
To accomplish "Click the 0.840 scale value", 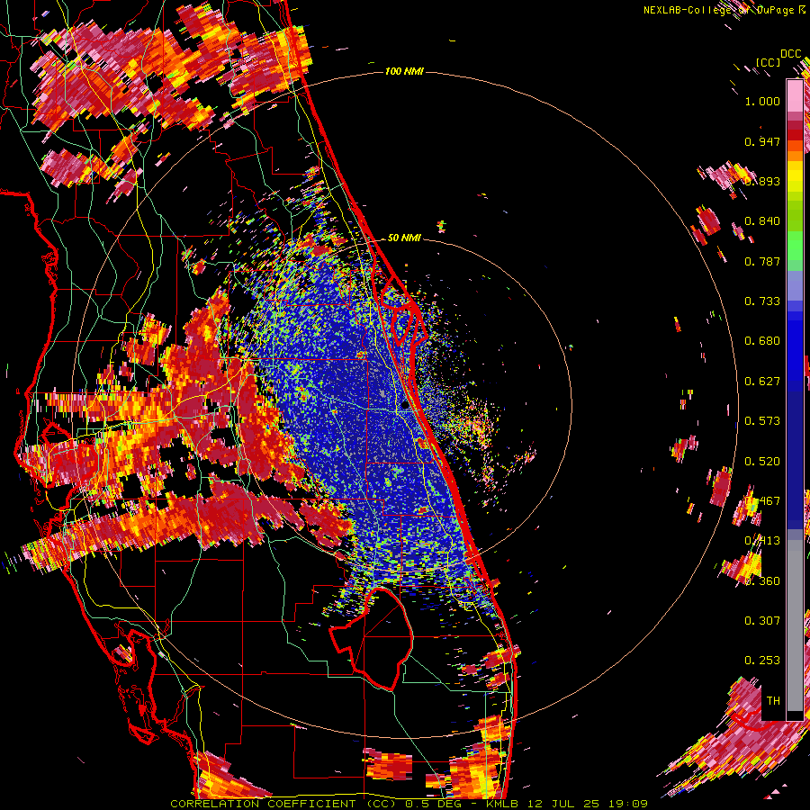I will [762, 221].
